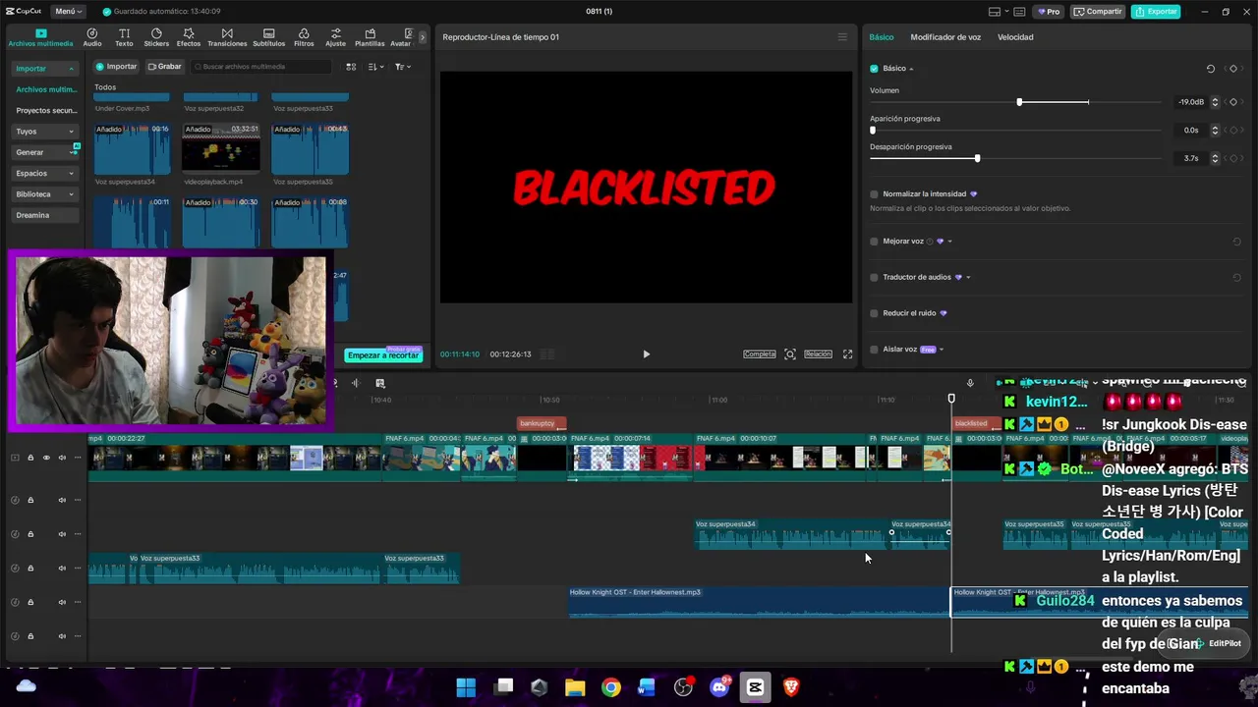This screenshot has width=1258, height=707.
Task: Open the Ajuste panel
Action: (336, 37)
